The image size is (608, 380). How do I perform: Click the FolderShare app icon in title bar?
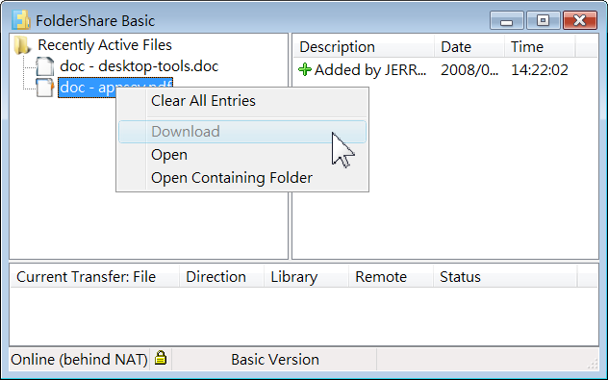(x=21, y=20)
